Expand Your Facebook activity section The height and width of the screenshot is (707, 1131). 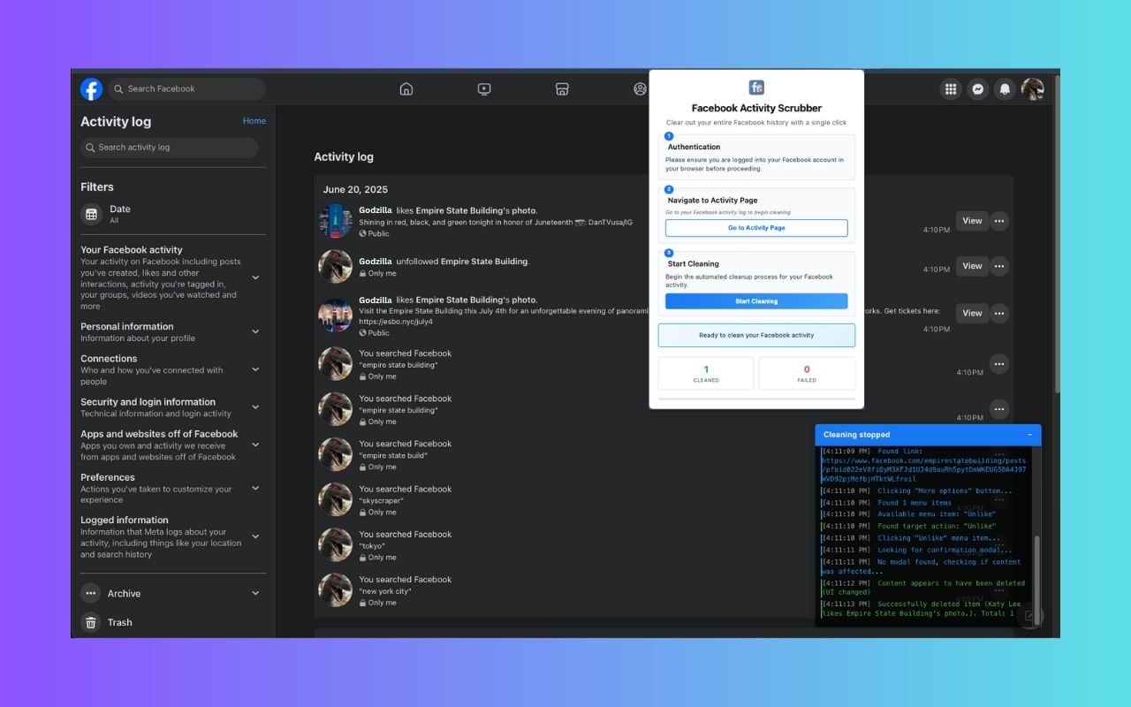[x=255, y=277]
